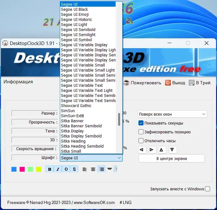Select Segoe UI Black font
Viewport: 217px width, 210px height.
88,10
